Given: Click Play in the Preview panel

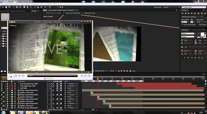Looking at the screenshot, I should 189,13.
